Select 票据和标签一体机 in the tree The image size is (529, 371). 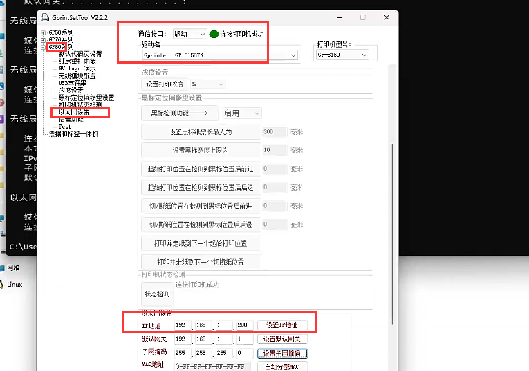pyautogui.click(x=73, y=134)
